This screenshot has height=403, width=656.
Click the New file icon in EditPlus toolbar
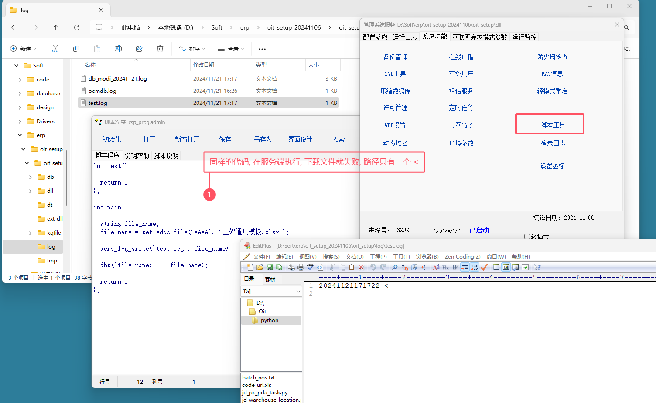tap(250, 267)
